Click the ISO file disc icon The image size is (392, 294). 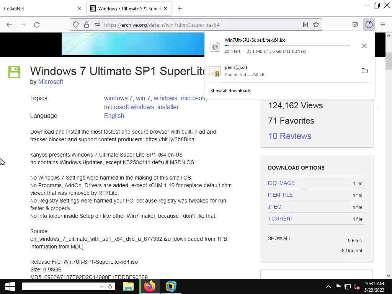pyautogui.click(x=215, y=46)
